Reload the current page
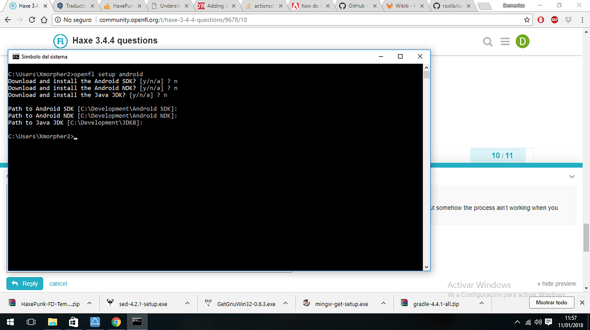The width and height of the screenshot is (590, 330). 32,20
